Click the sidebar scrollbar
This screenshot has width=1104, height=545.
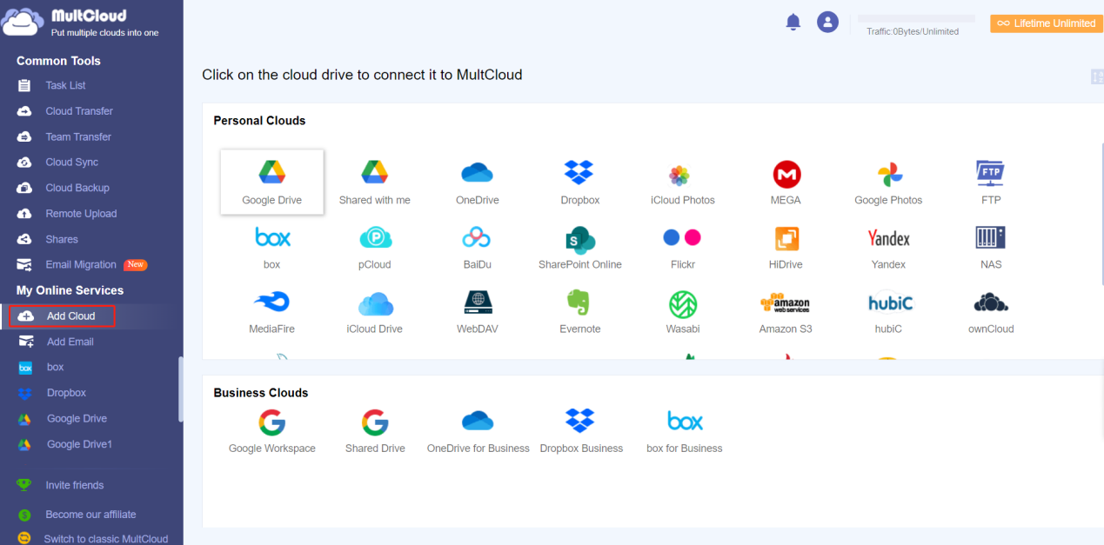[x=180, y=389]
